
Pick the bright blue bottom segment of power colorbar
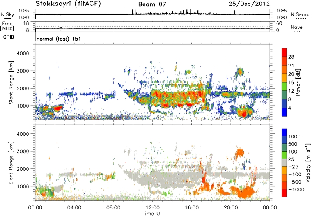(284, 112)
